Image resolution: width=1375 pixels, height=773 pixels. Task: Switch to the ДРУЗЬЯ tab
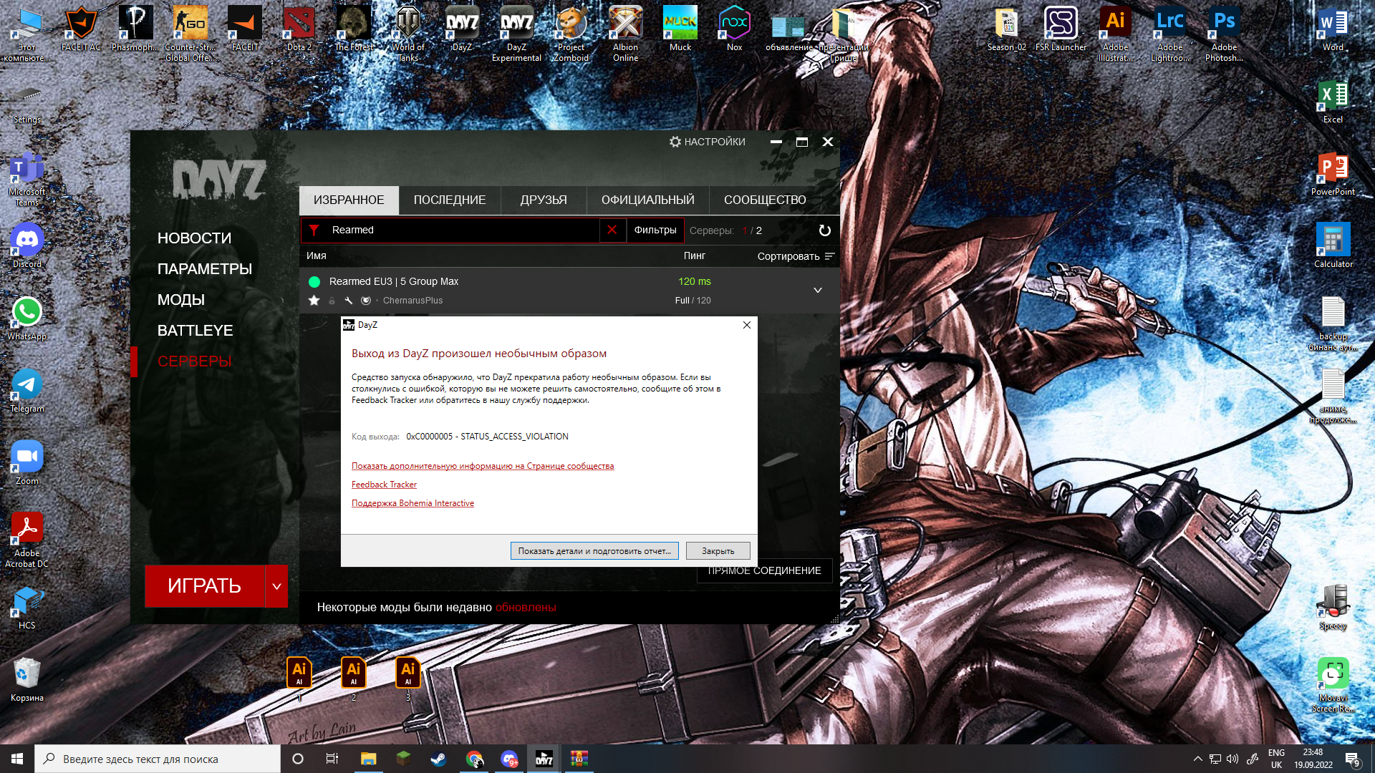[544, 200]
